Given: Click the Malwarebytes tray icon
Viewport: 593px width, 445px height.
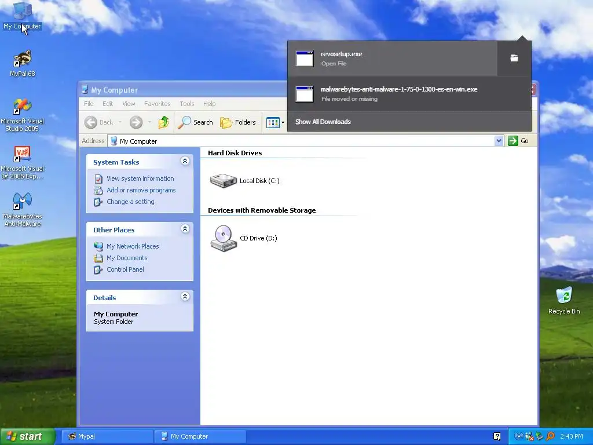Looking at the screenshot, I should 519,436.
